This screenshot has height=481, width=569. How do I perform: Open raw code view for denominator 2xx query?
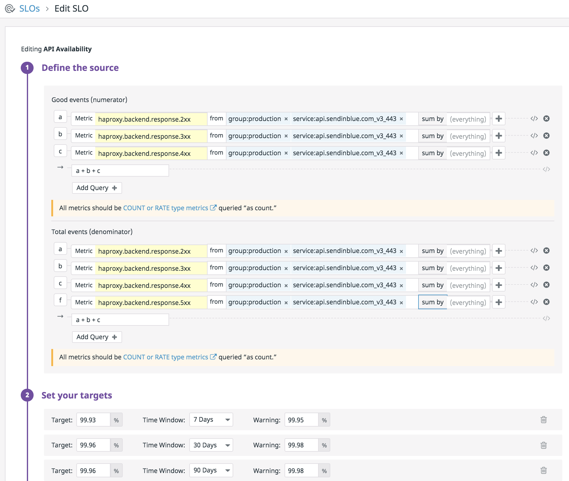point(534,251)
